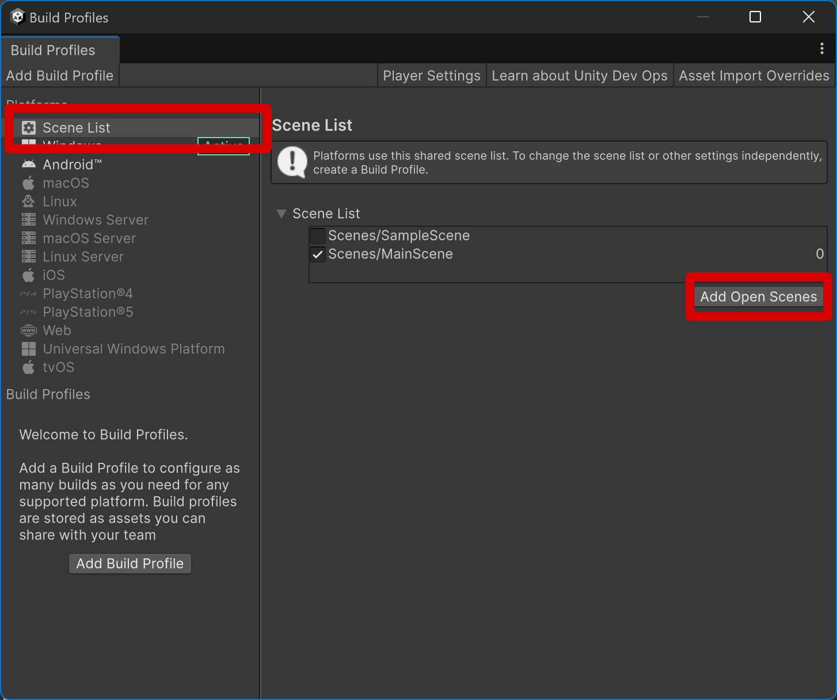The width and height of the screenshot is (837, 700).
Task: Select the Windows Server platform
Action: click(131, 220)
